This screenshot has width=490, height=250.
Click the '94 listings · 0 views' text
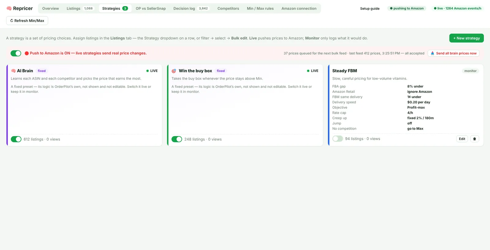[363, 139]
